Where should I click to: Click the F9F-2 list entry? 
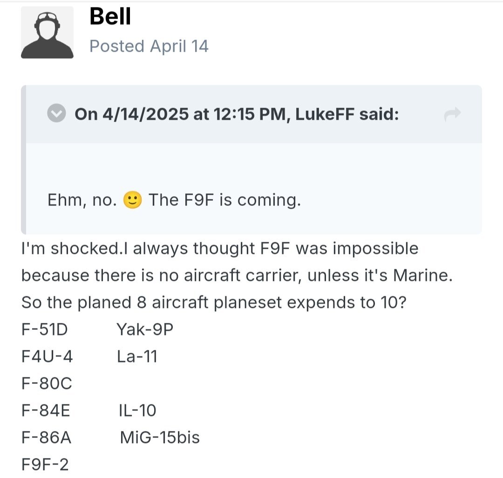[45, 465]
